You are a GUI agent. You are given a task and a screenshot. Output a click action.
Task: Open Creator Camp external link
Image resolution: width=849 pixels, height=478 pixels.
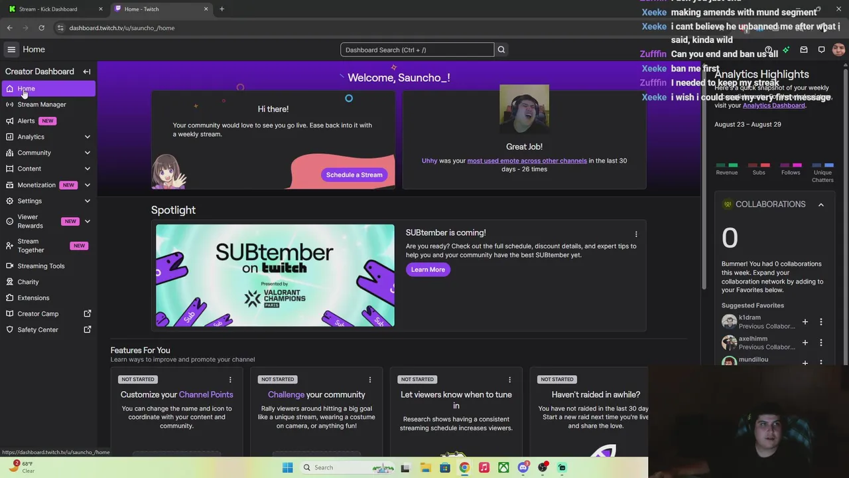coord(48,313)
